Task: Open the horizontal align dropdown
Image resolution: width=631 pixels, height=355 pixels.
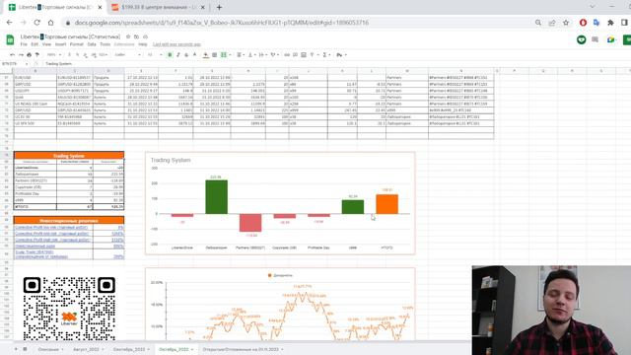Action: pos(241,55)
